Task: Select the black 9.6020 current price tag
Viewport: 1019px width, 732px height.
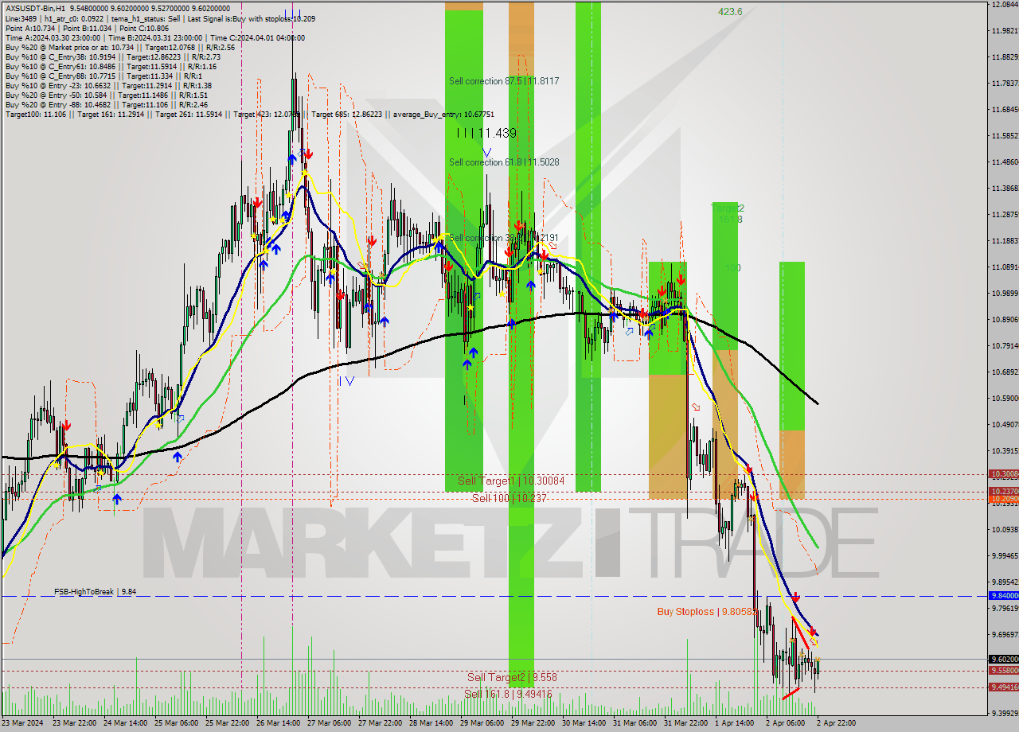Action: click(x=1003, y=660)
